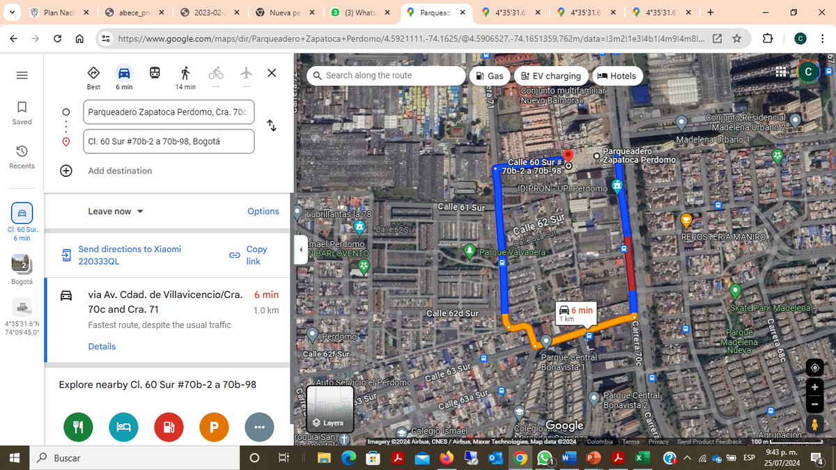Explore nearby Hotels green bed icon
Viewport: 836px width, 470px height.
point(123,427)
